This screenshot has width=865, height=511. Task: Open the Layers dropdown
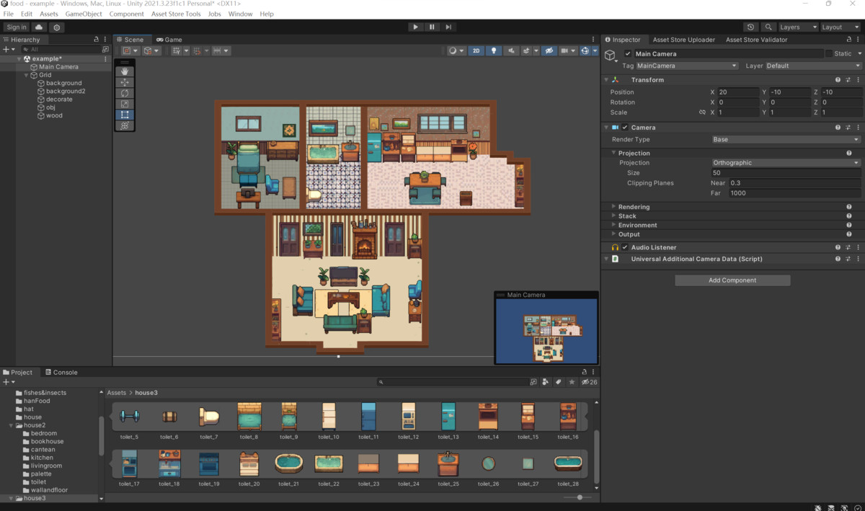click(799, 27)
